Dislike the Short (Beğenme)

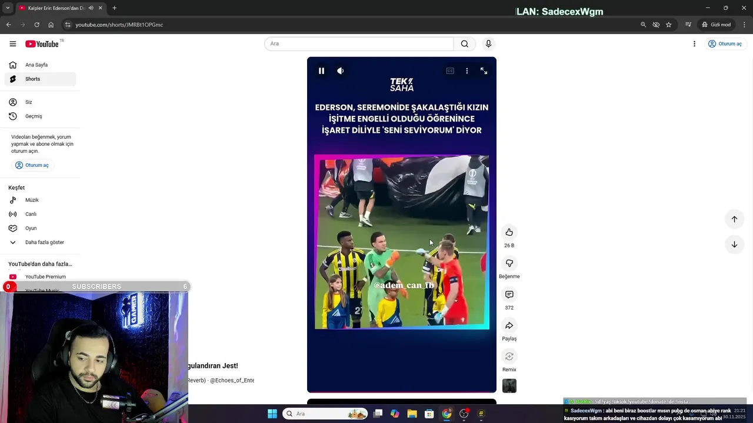click(x=509, y=263)
